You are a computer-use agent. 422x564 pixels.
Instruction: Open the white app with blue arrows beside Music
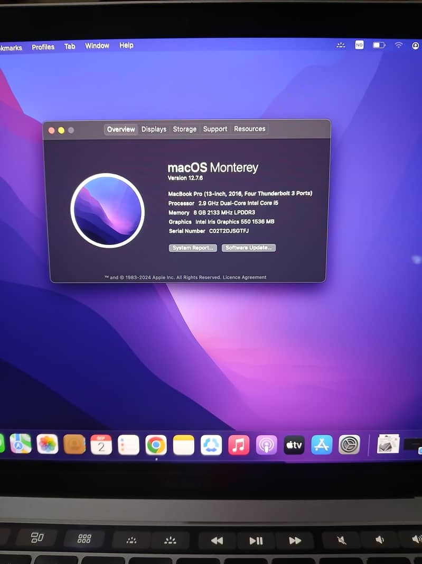click(x=211, y=445)
